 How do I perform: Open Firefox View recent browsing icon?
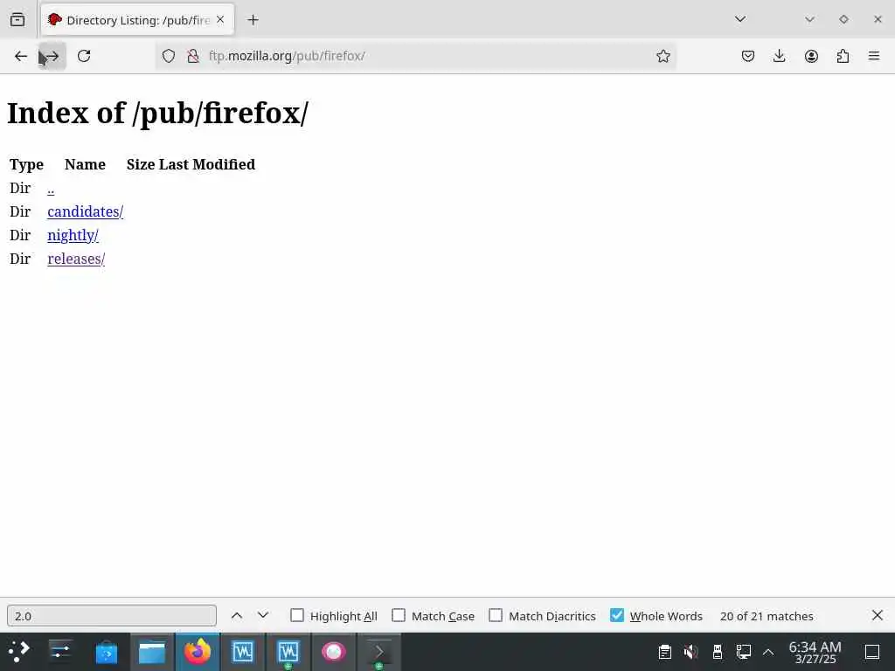(17, 20)
